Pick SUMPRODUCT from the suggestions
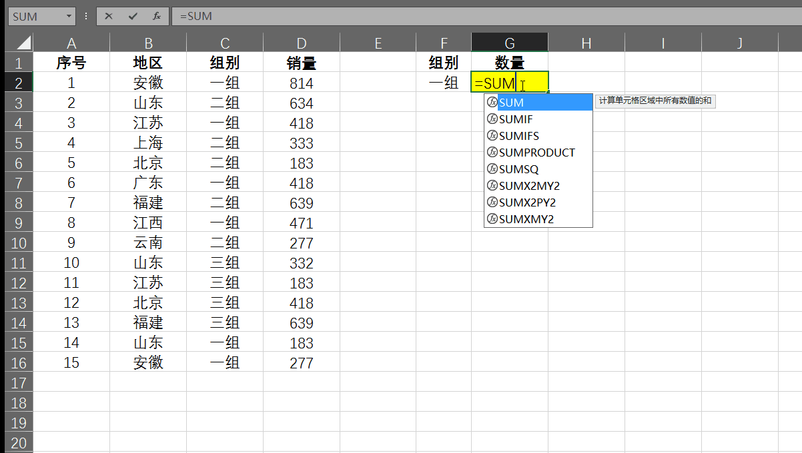The image size is (802, 453). coord(538,153)
